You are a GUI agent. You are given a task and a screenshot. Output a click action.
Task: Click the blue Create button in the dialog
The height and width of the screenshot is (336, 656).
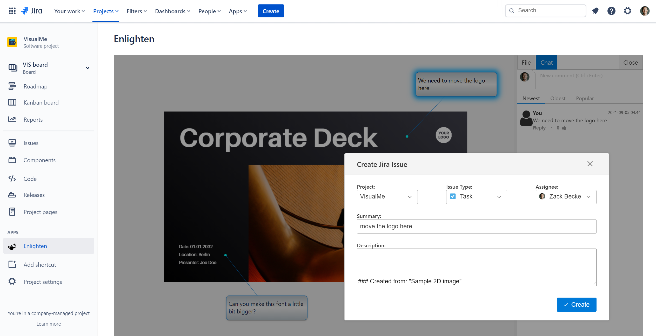pyautogui.click(x=576, y=305)
